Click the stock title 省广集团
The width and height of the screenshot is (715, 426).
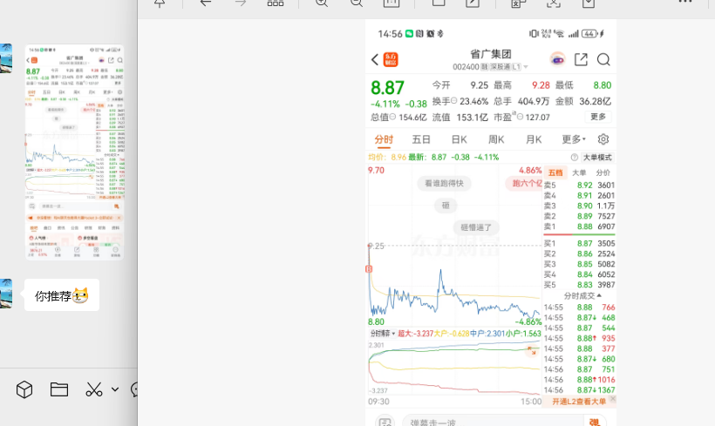491,54
